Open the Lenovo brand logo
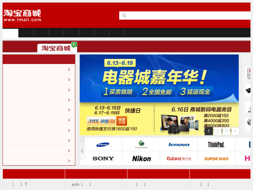The image size is (253, 190). [179, 145]
